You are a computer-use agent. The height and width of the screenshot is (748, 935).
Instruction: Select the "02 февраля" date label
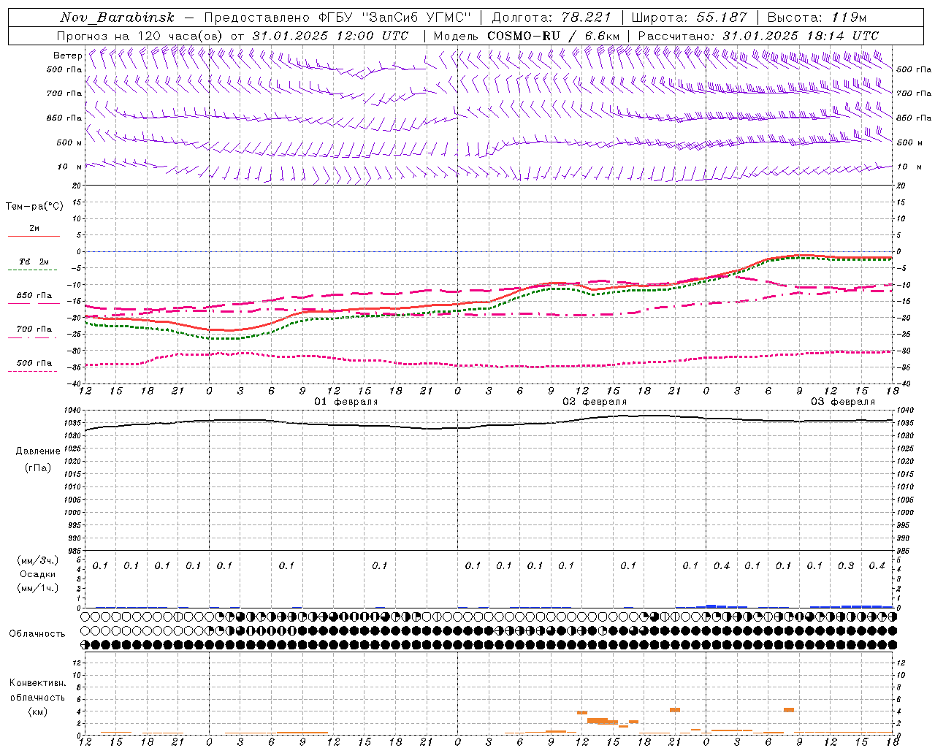[x=595, y=402]
